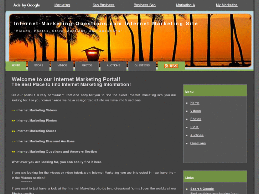Image resolution: width=259 pixels, height=194 pixels.
Task: Open Auctions in the sidebar Menu
Action: click(x=197, y=135)
